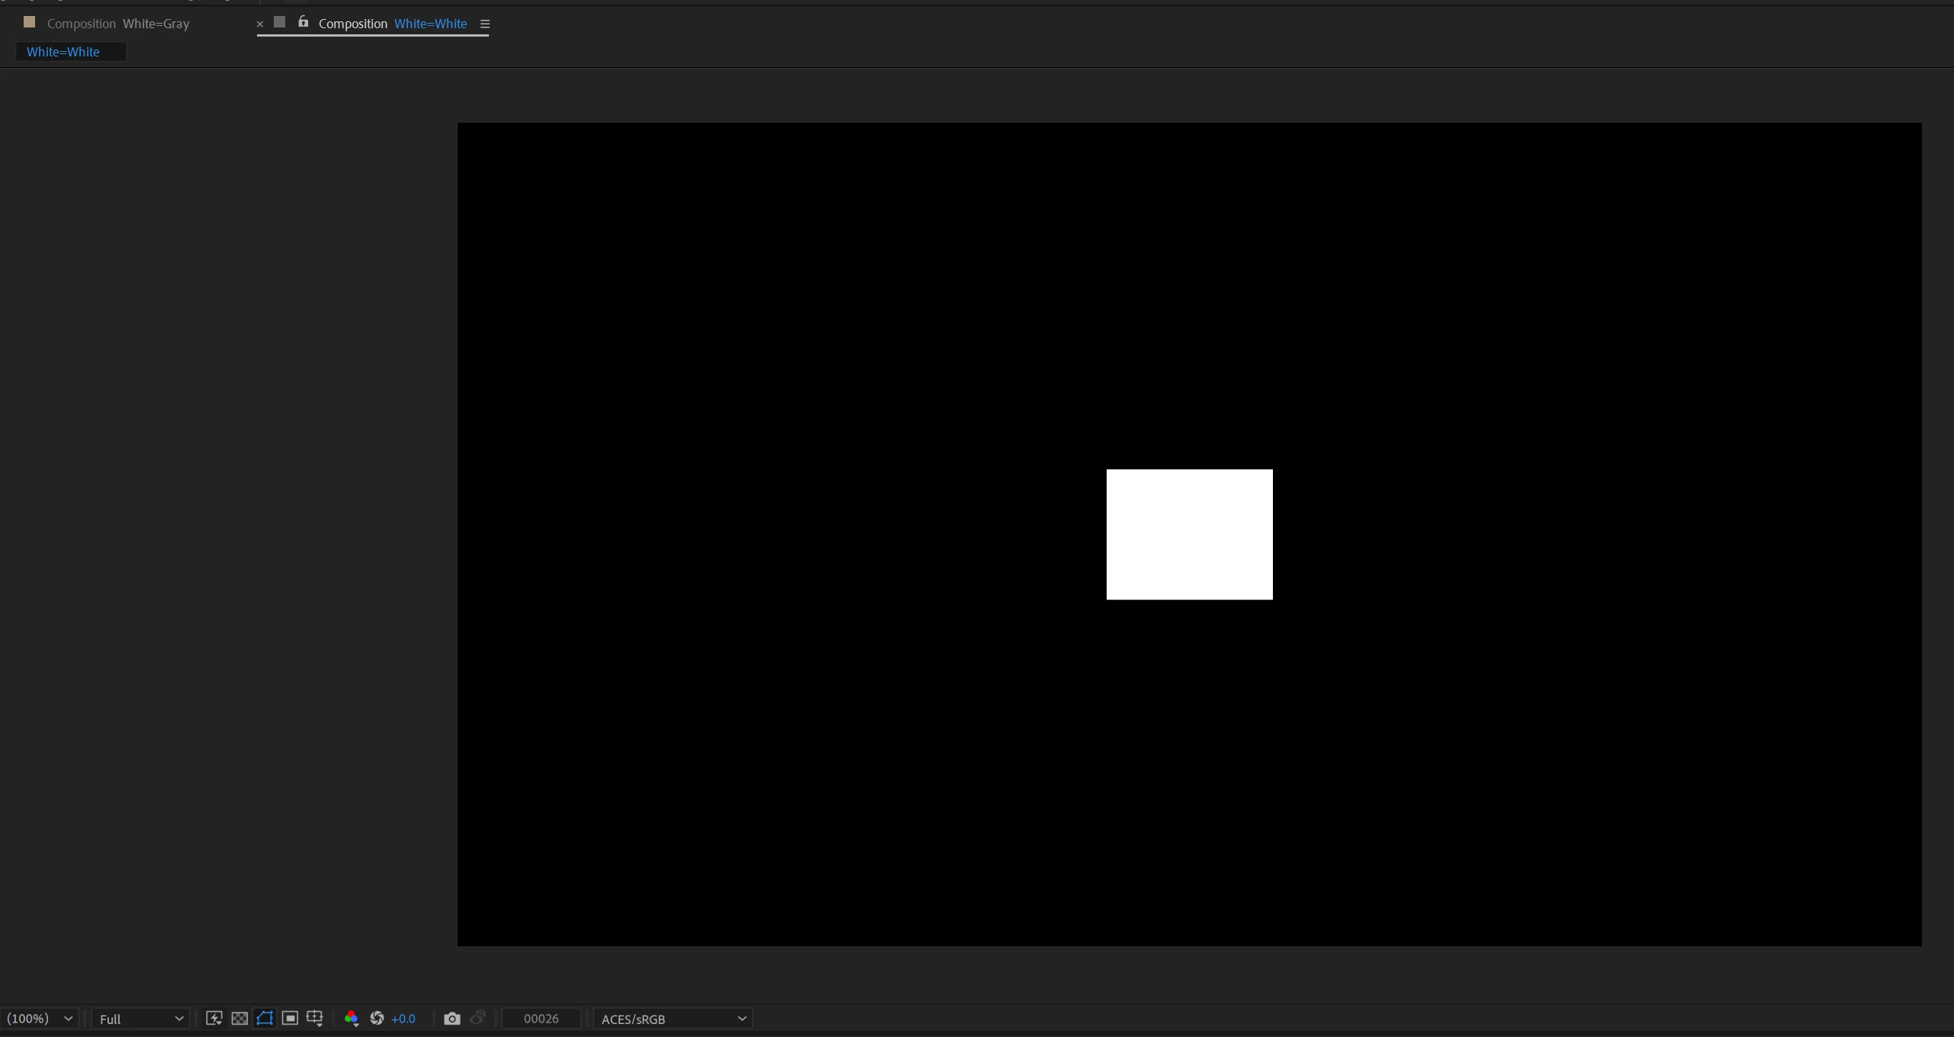Open the composition panel hamburger menu

coord(485,24)
